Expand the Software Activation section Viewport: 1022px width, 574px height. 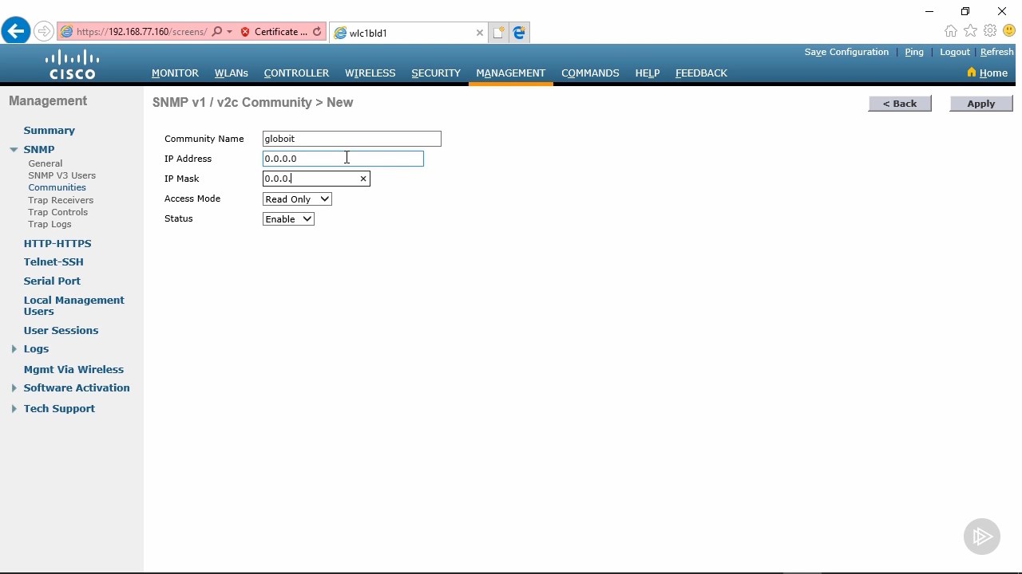(x=14, y=387)
